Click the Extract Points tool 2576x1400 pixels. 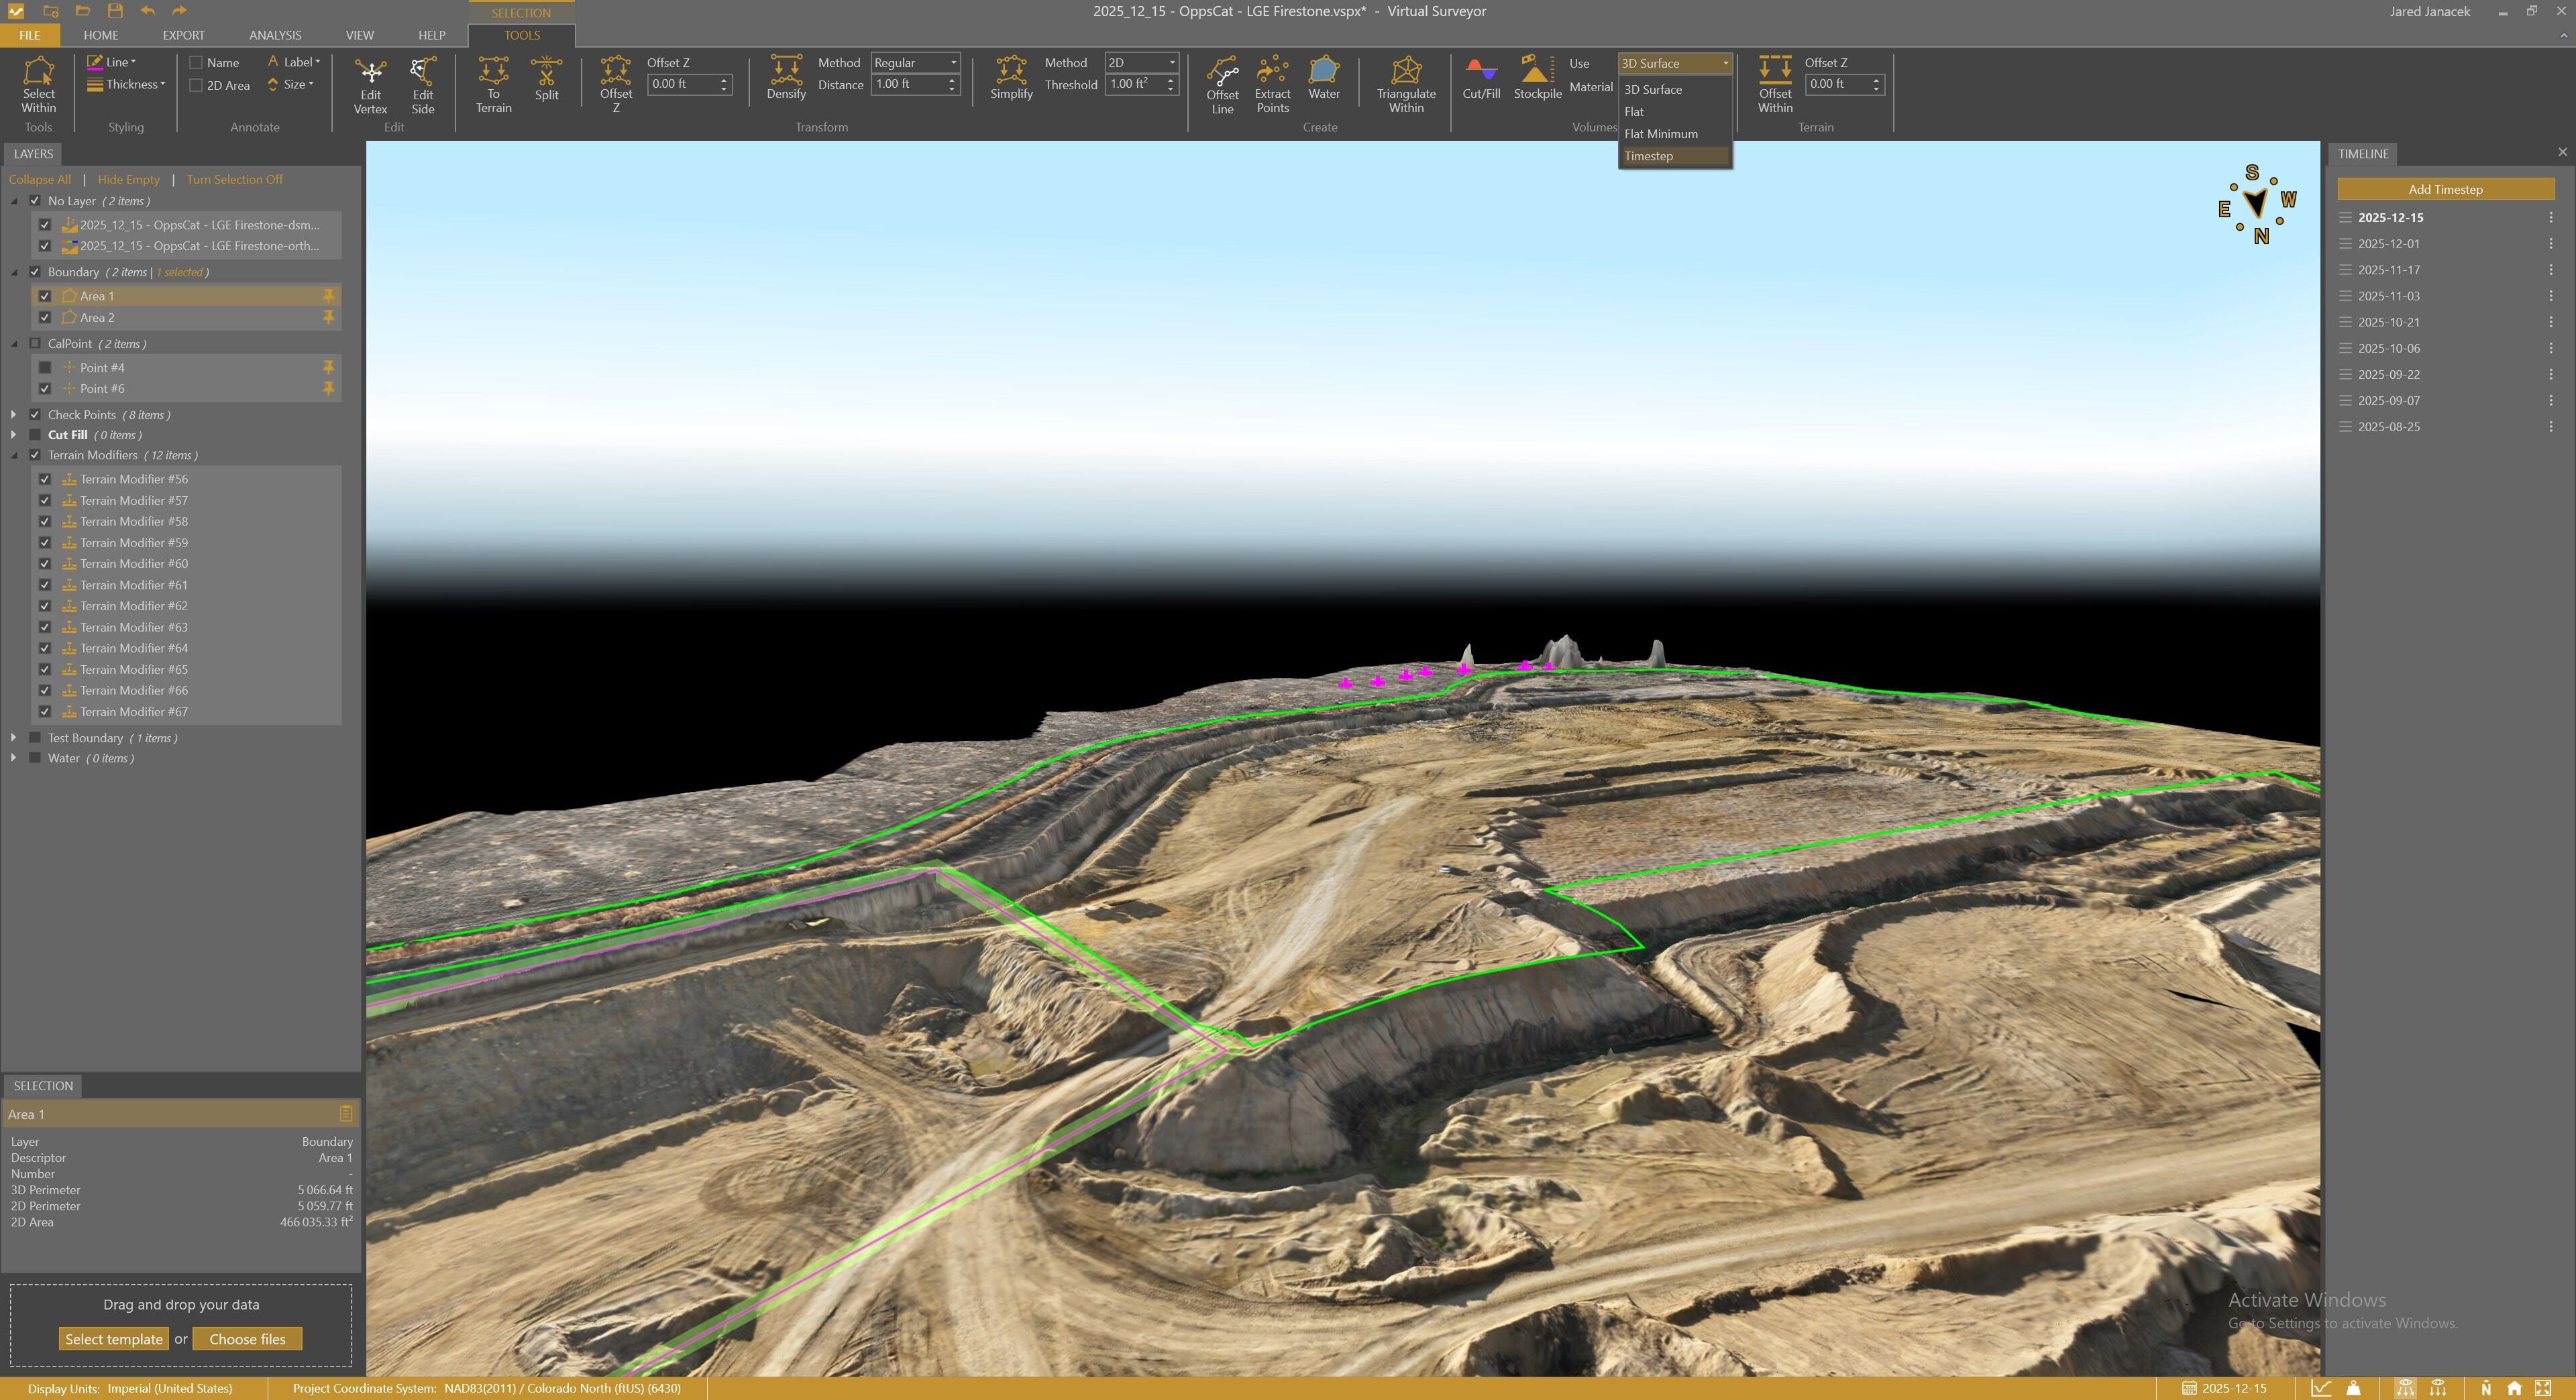(1272, 85)
